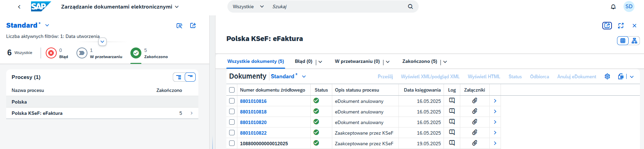Open the Wszystkie search scope dropdown
This screenshot has height=149, width=644.
click(x=248, y=6)
